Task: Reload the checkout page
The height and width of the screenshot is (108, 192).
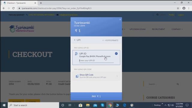Action: pos(13,8)
